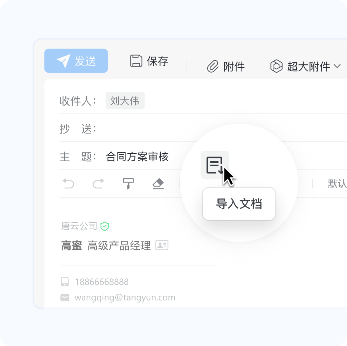The height and width of the screenshot is (346, 347).
Task: Click the clear formatting eraser icon
Action: click(158, 184)
